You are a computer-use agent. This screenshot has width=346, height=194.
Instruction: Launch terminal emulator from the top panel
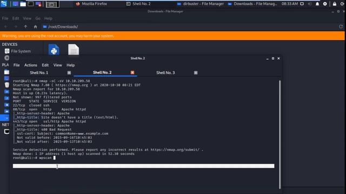pyautogui.click(x=31, y=4)
